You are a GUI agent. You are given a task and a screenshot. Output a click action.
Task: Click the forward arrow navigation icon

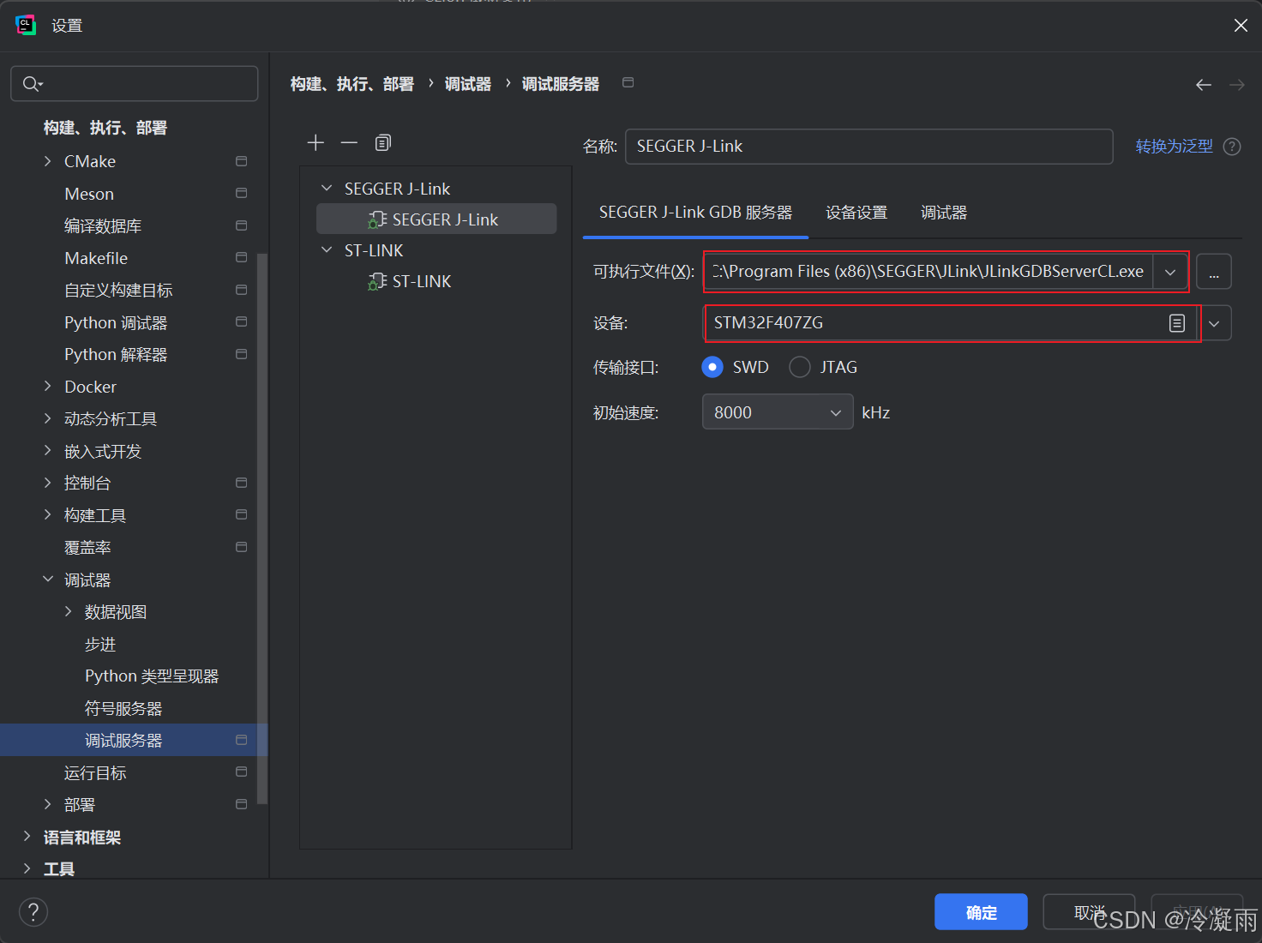click(x=1236, y=84)
